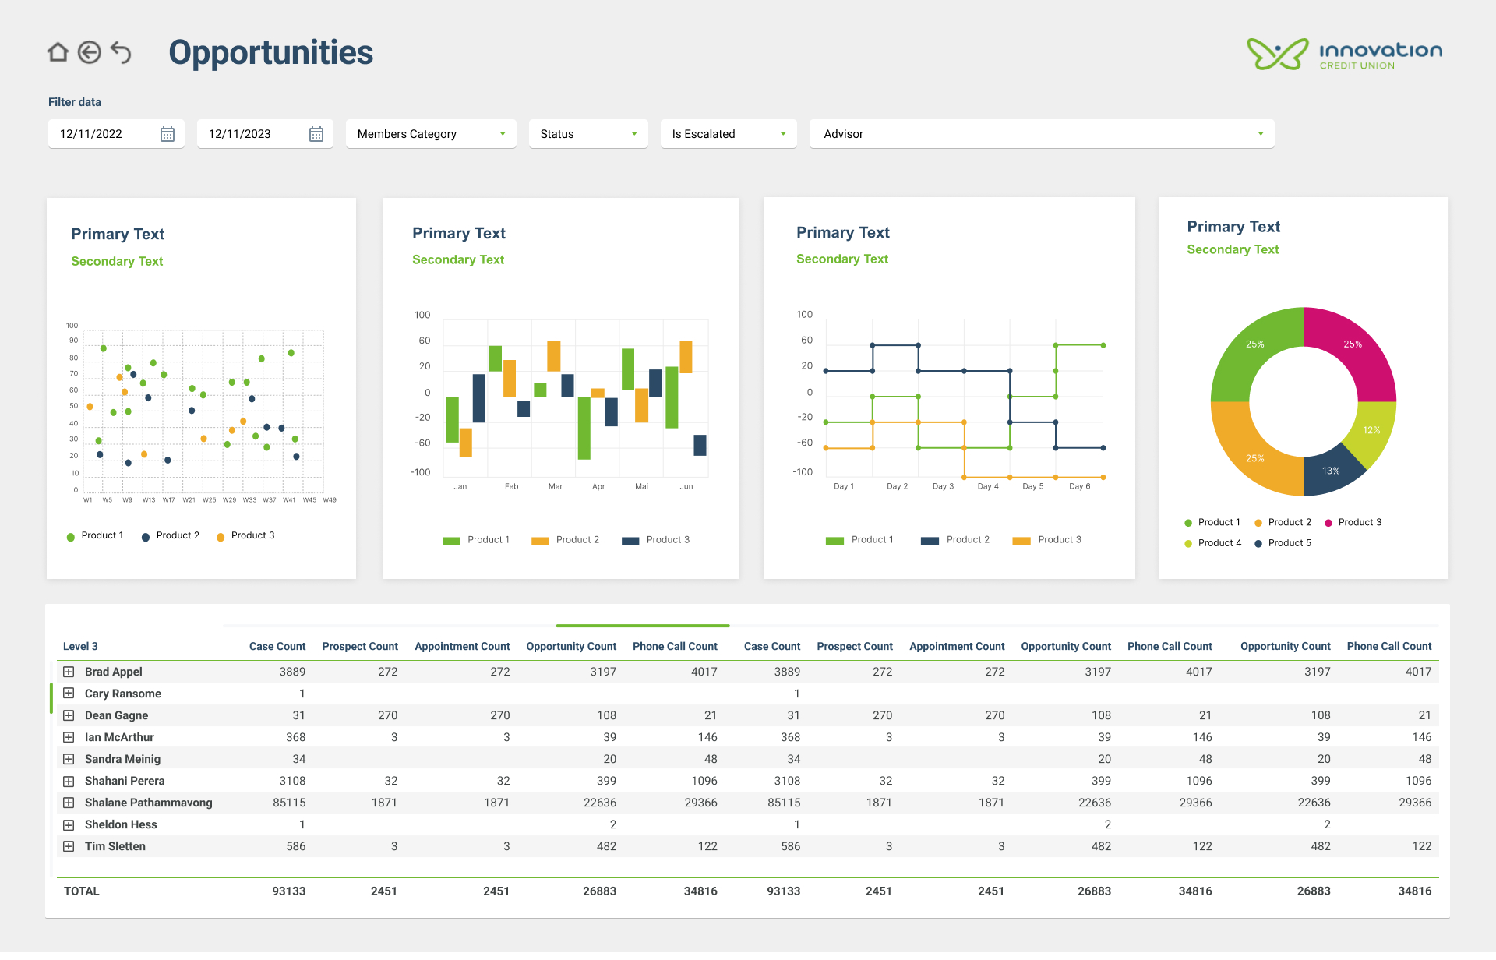
Task: Open the Members Category dropdown
Action: [x=430, y=134]
